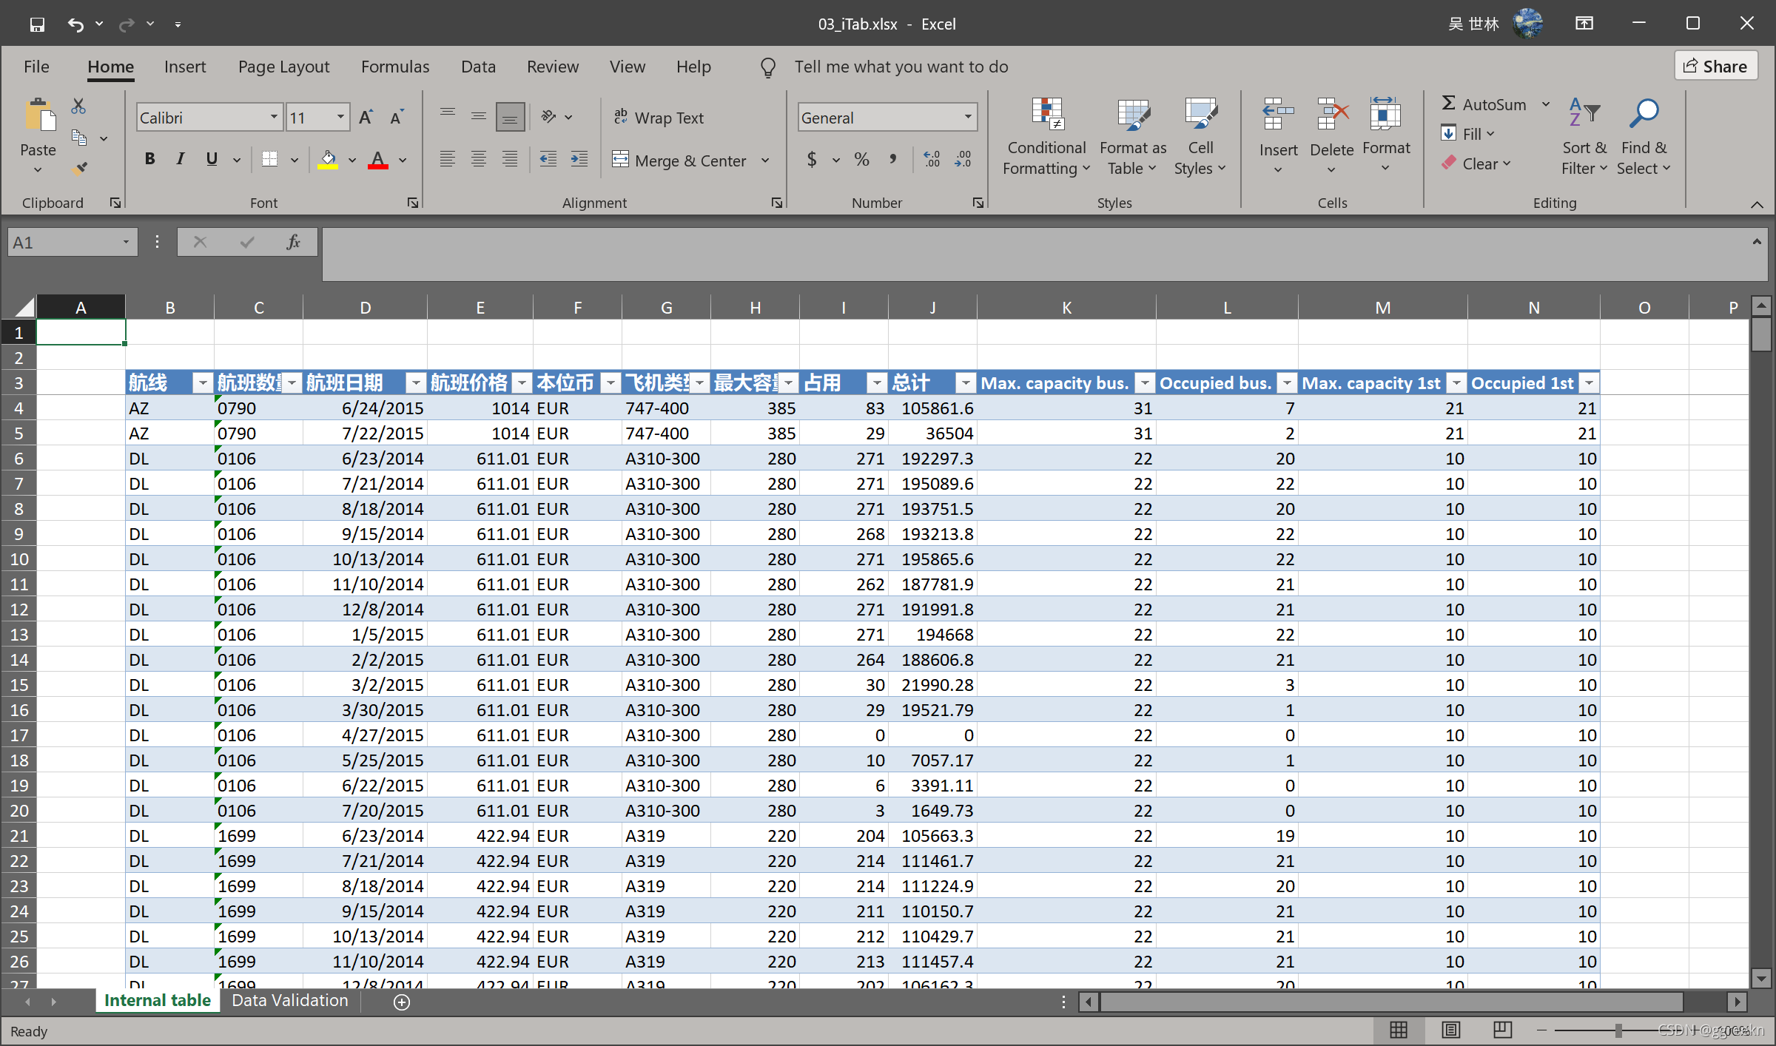The width and height of the screenshot is (1776, 1046).
Task: Switch to the Formulas ribbon tab
Action: pyautogui.click(x=395, y=67)
